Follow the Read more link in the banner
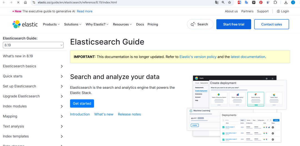The width and height of the screenshot is (300, 146). 84,11
